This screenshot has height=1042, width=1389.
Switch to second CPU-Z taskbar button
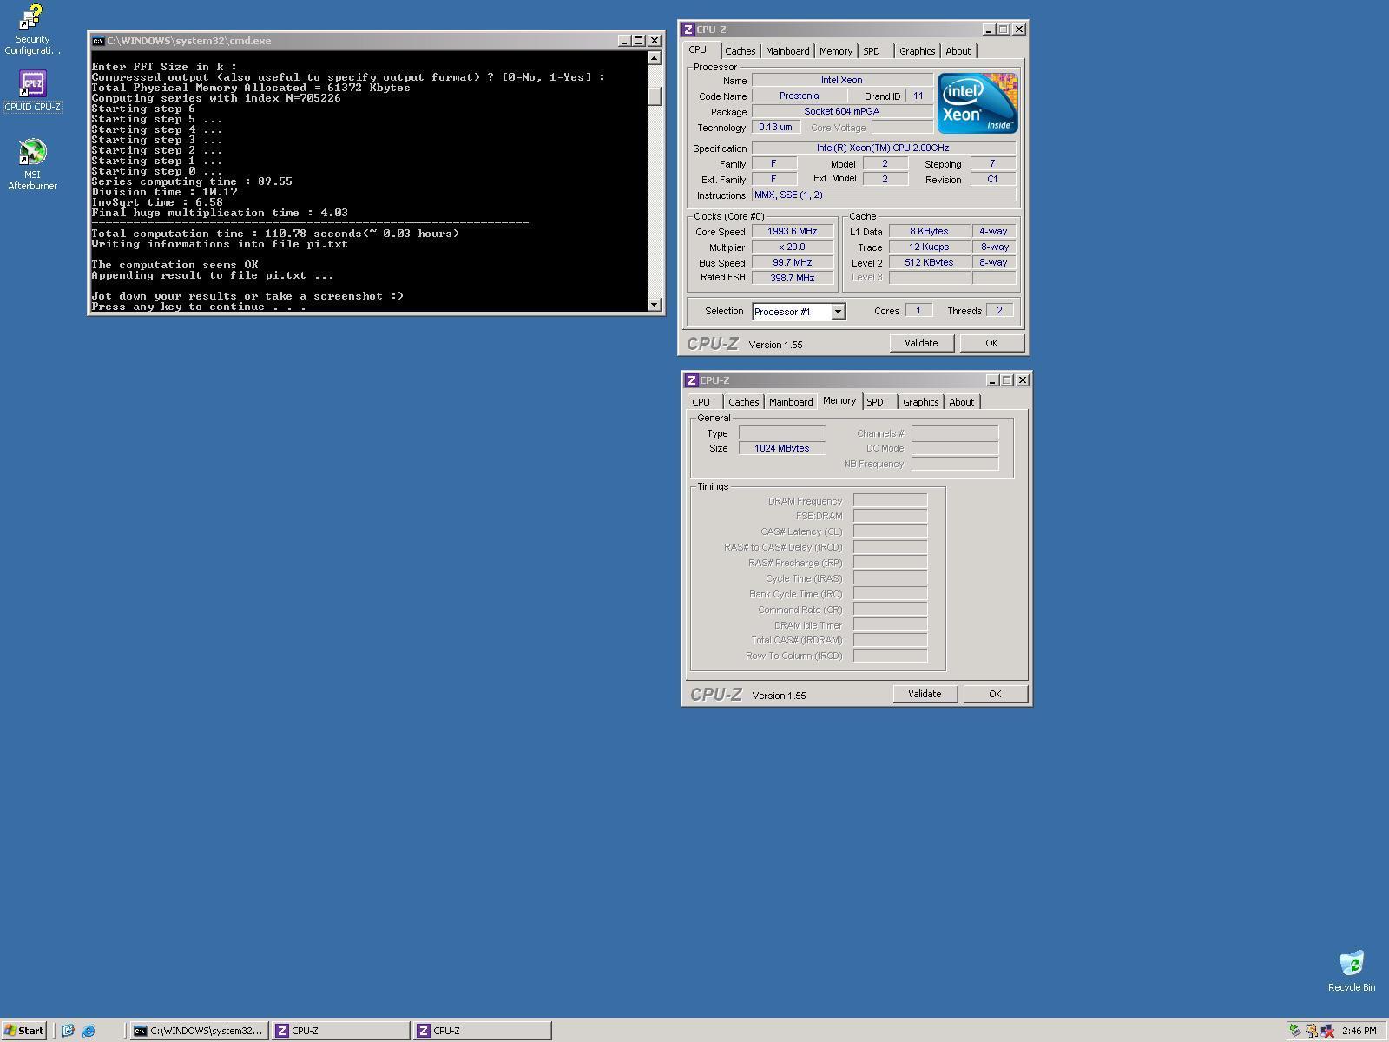coord(482,1031)
